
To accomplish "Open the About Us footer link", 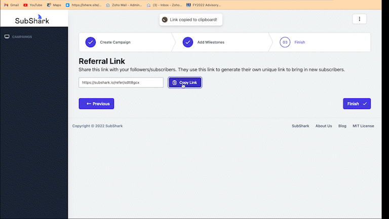I will click(x=324, y=126).
